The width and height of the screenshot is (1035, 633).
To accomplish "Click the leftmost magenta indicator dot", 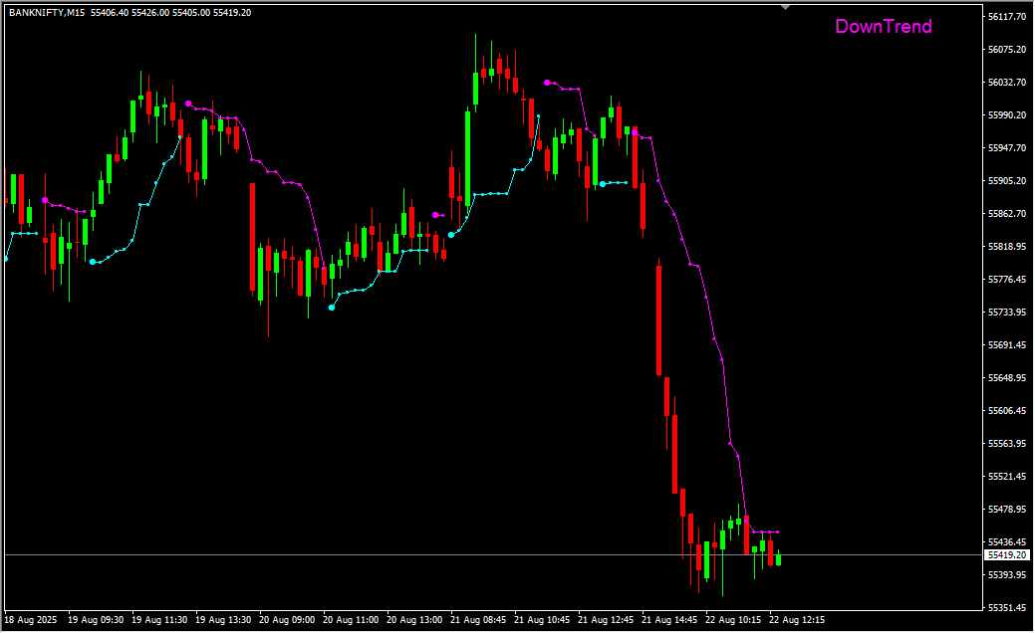I will pyautogui.click(x=45, y=200).
